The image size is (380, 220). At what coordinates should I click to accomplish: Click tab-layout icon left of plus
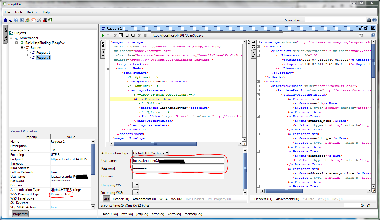click(x=361, y=35)
